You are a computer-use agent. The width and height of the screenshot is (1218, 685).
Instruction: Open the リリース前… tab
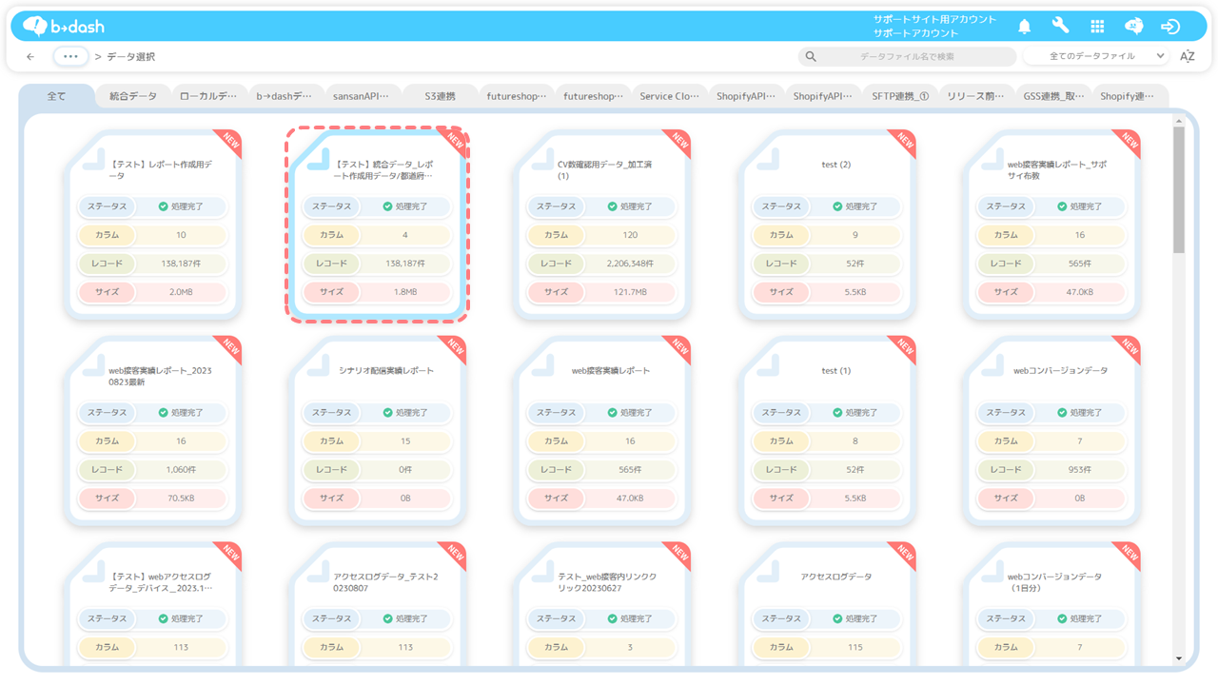point(976,96)
